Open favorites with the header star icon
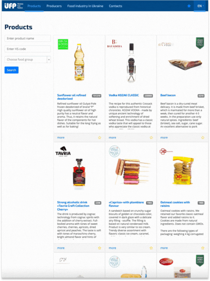The height and width of the screenshot is (281, 210). pos(189,6)
